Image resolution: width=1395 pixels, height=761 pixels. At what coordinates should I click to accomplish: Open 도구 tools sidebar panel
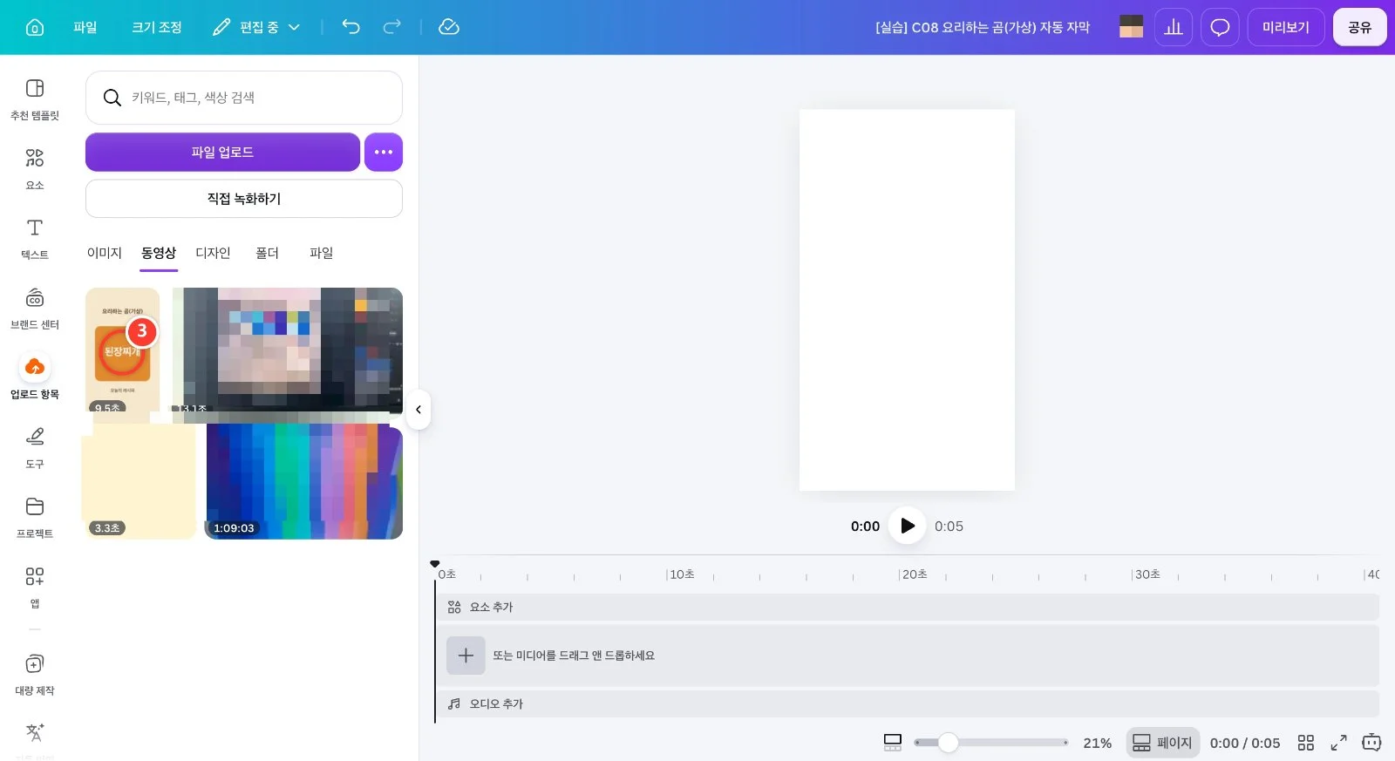coord(35,448)
